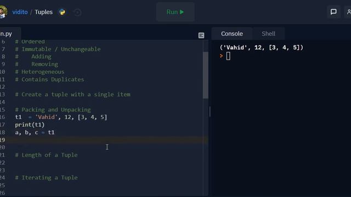Open the invite user icon
Viewport: 351px width, 197px height.
coord(348,12)
